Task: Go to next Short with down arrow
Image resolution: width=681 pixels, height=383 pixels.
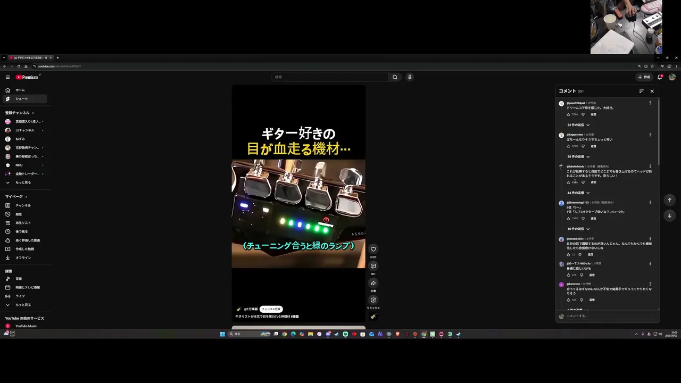Action: point(669,215)
